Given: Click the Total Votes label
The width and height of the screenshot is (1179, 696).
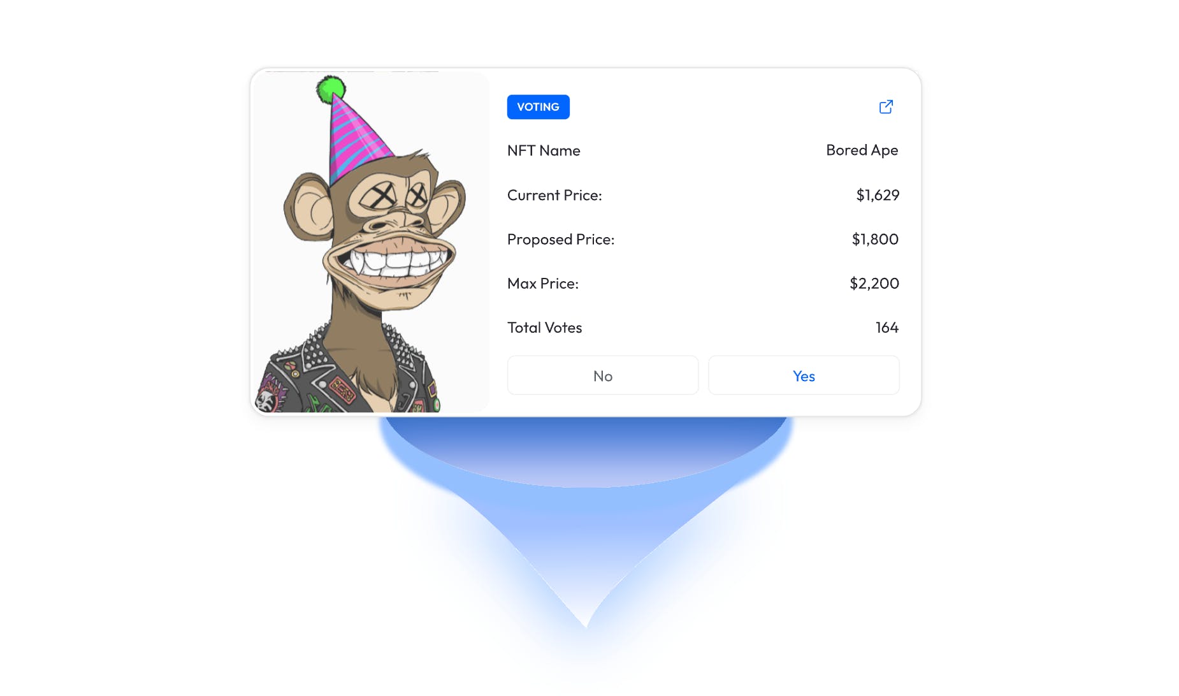Looking at the screenshot, I should coord(545,328).
